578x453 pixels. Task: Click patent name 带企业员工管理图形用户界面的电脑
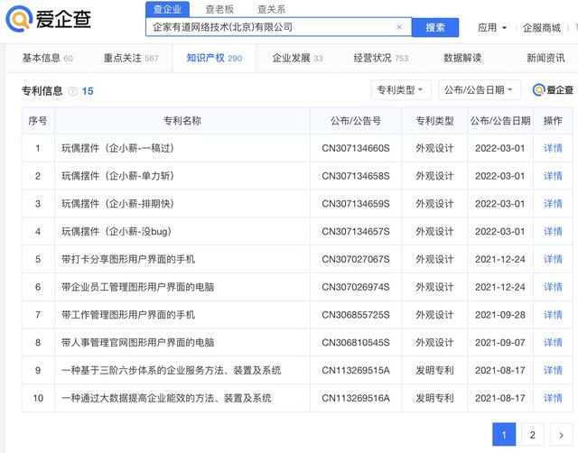137,287
